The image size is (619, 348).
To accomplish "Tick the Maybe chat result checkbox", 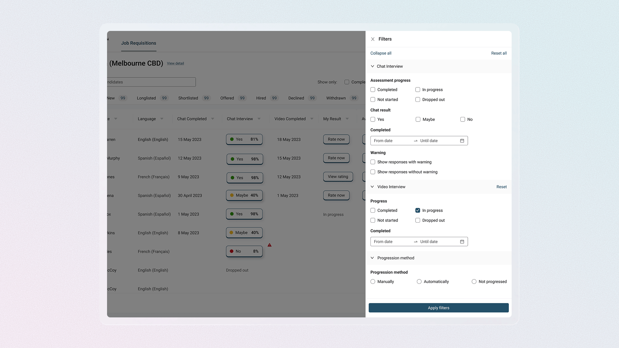I will (418, 120).
